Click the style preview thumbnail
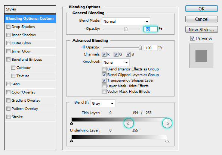 pos(201,56)
